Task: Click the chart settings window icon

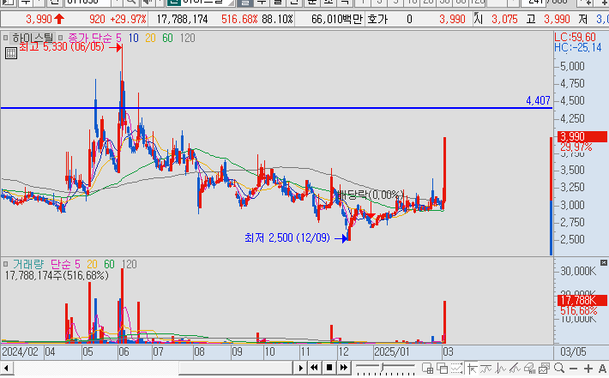Action: coord(544,368)
